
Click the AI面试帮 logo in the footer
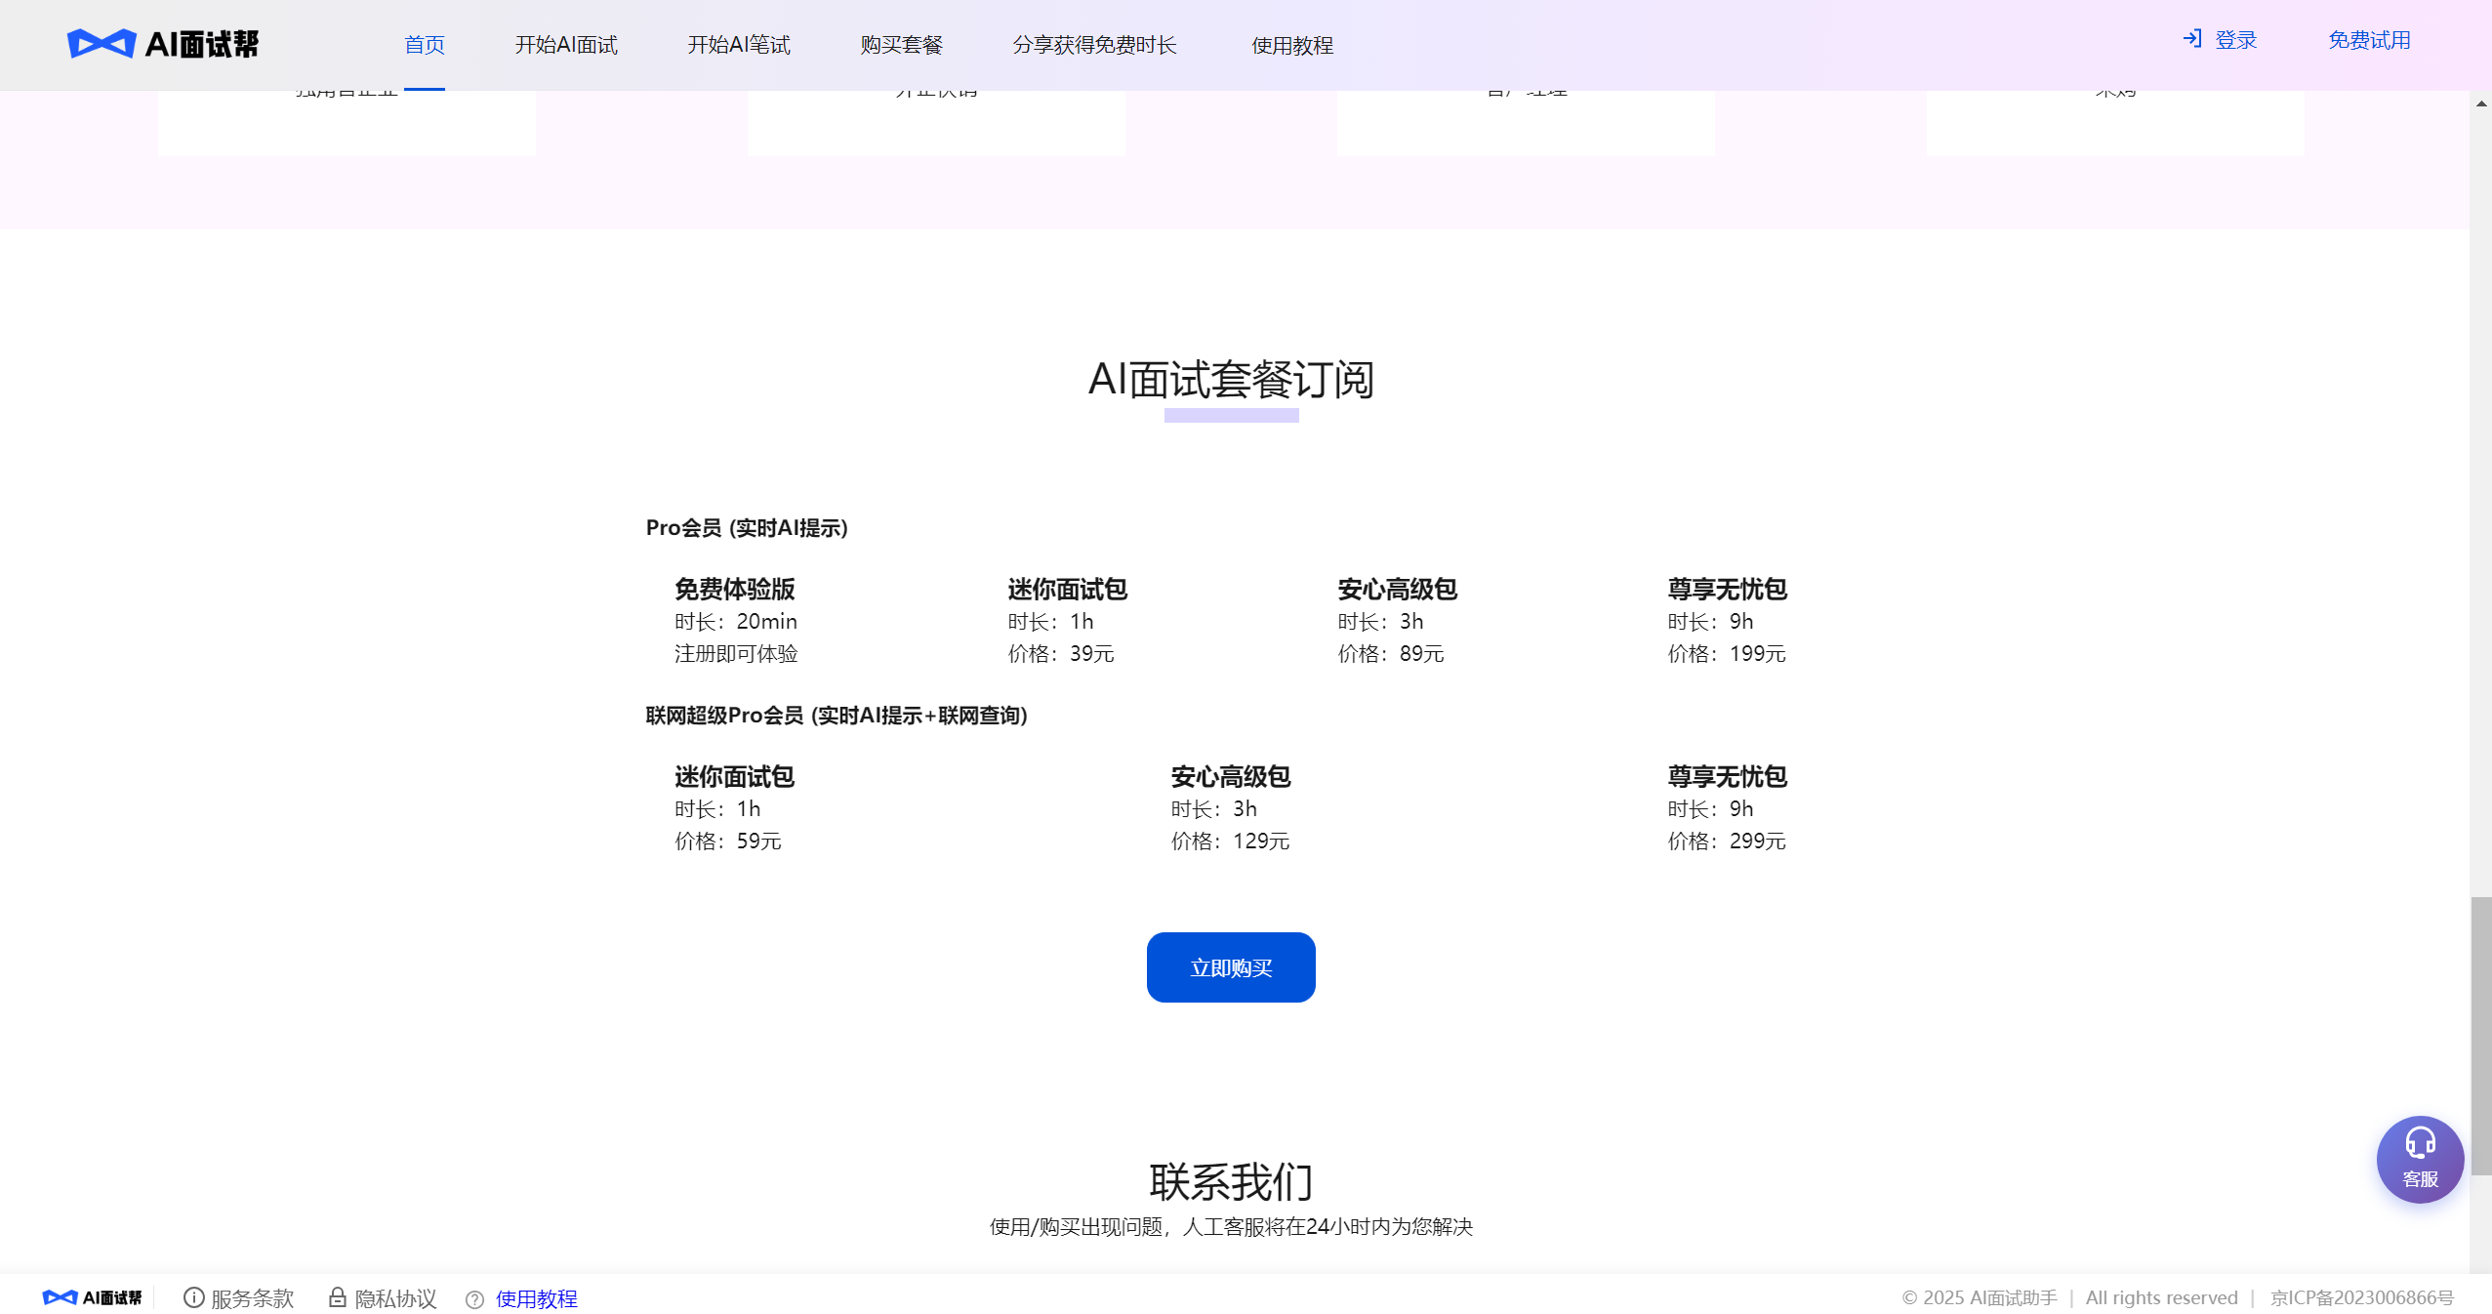tap(93, 1296)
